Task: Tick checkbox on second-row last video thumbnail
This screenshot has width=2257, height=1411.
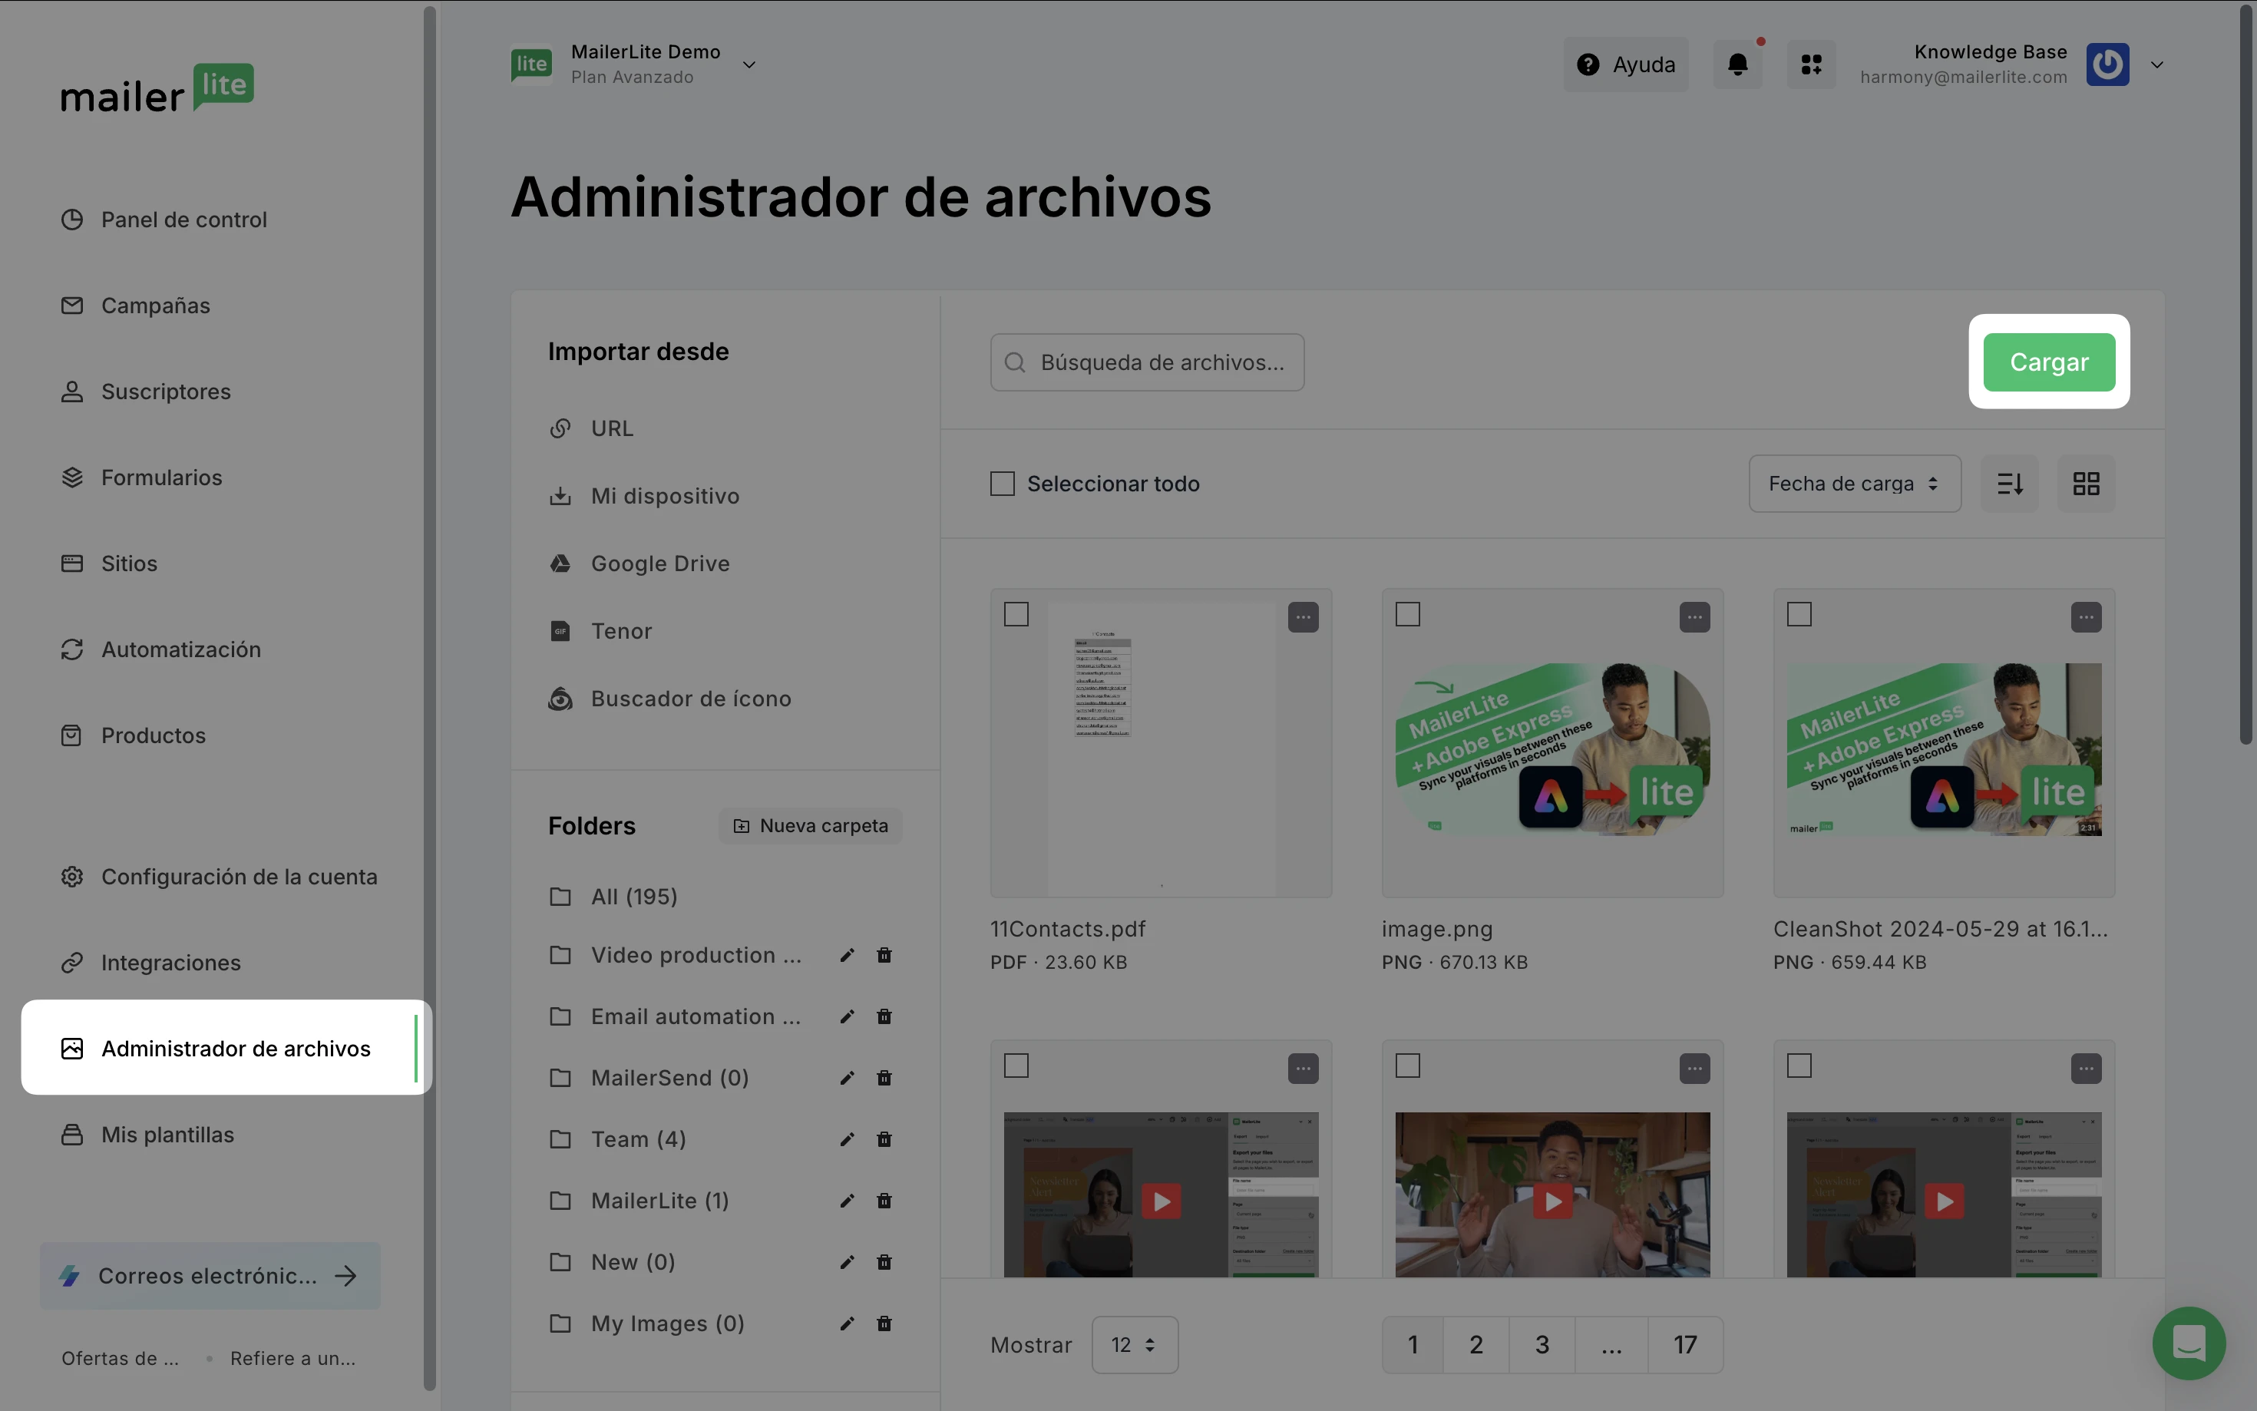Action: 1799,1066
